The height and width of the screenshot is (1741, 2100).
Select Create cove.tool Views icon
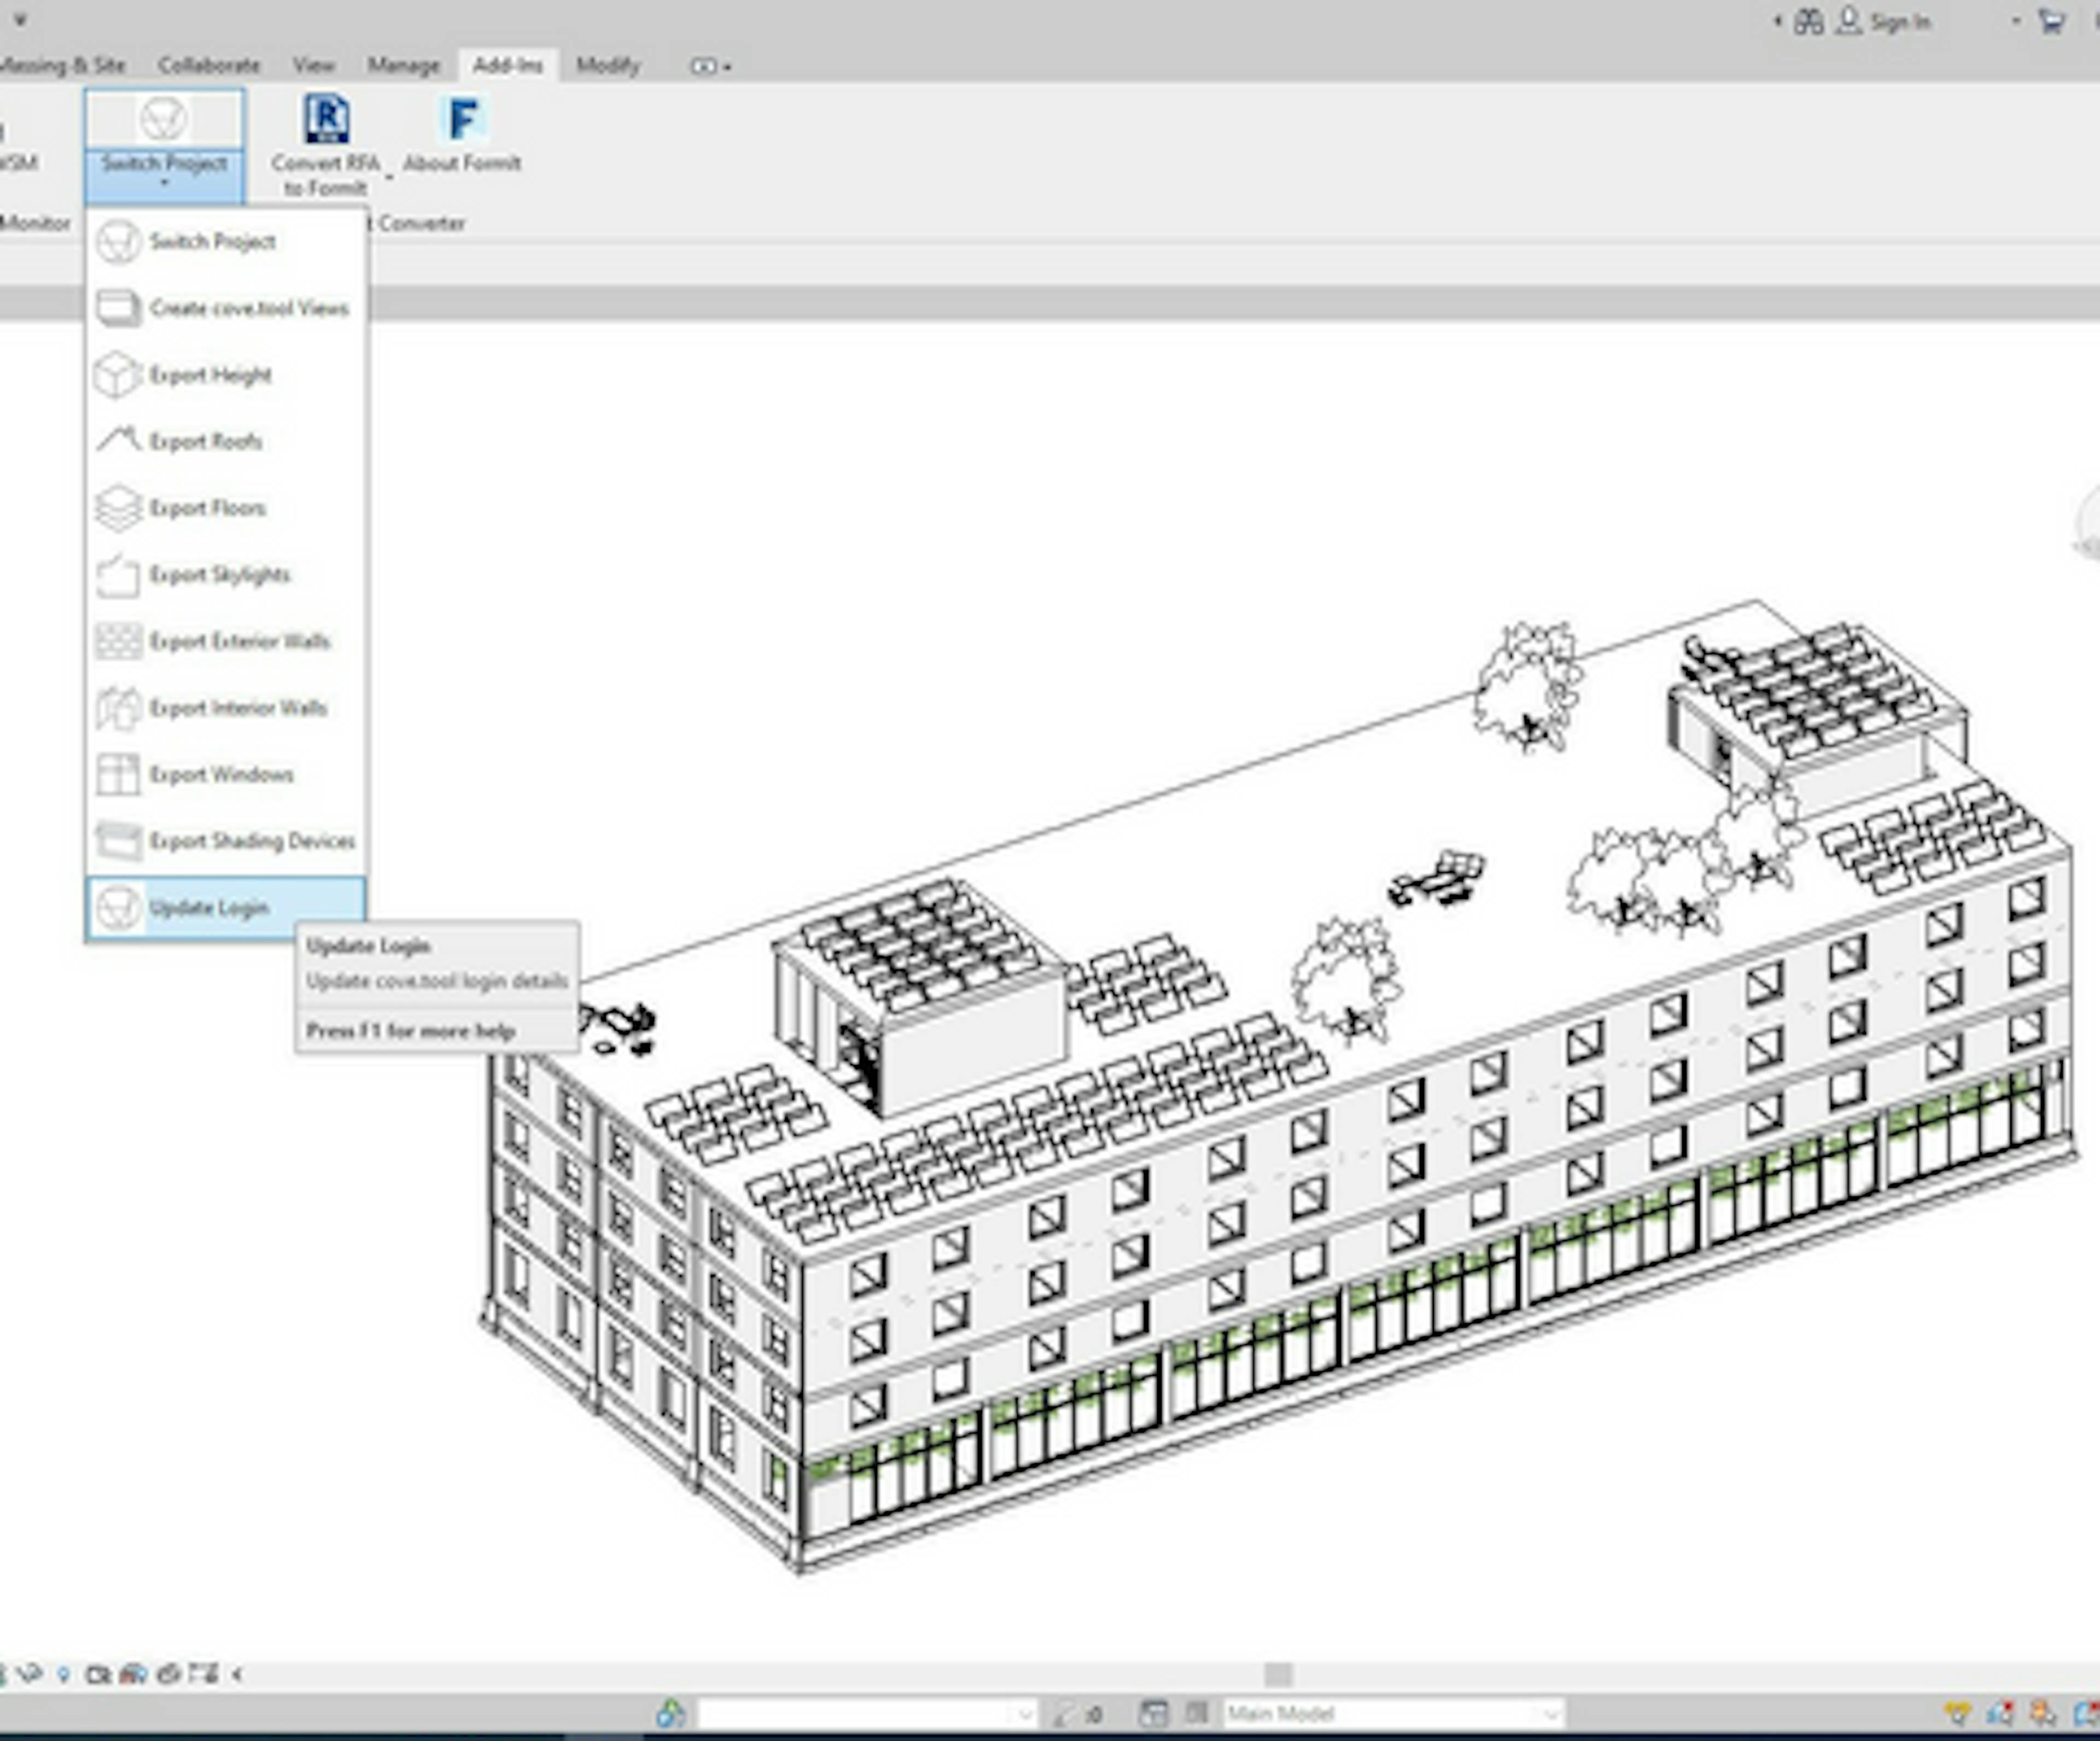[118, 308]
